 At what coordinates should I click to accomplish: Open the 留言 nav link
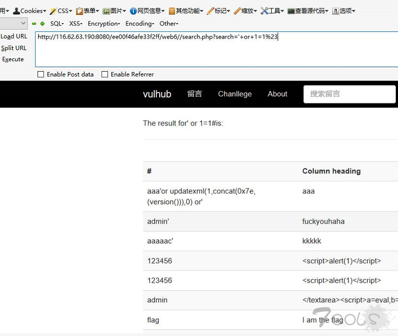[195, 94]
